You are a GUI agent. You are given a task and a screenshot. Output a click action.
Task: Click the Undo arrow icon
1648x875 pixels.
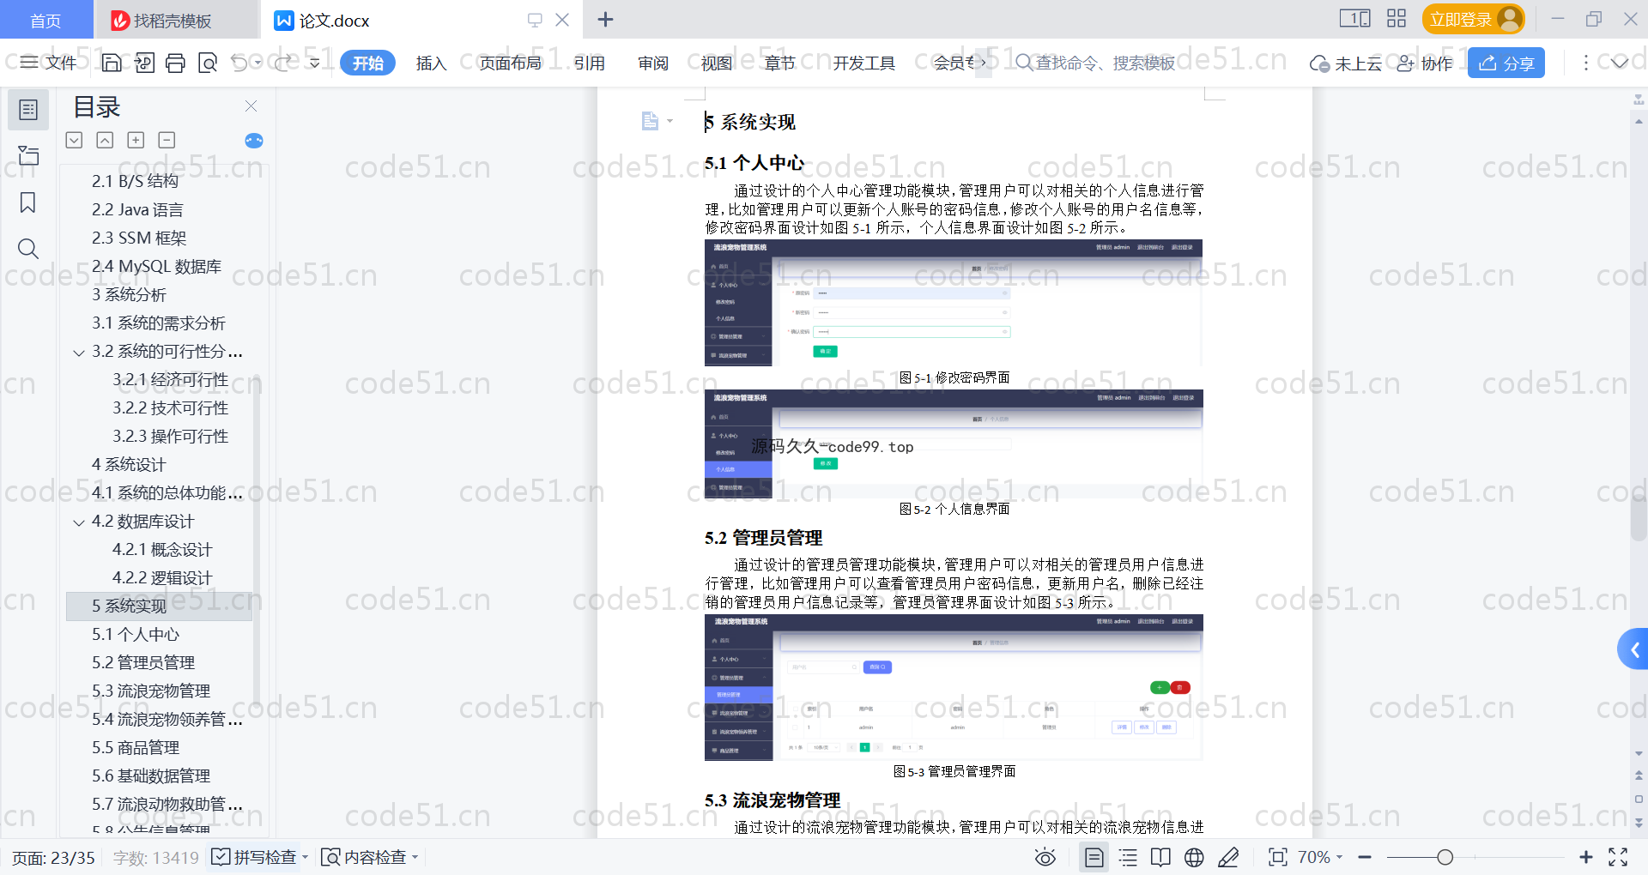(x=239, y=63)
